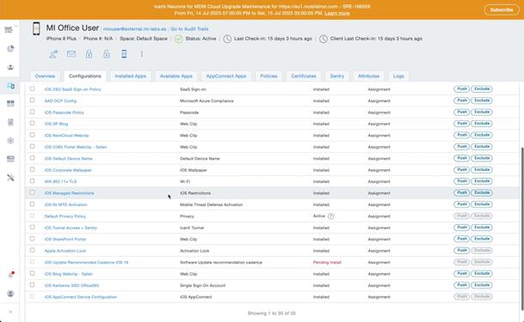Check the iOS Managed Restrictions checkbox

[x=32, y=192]
